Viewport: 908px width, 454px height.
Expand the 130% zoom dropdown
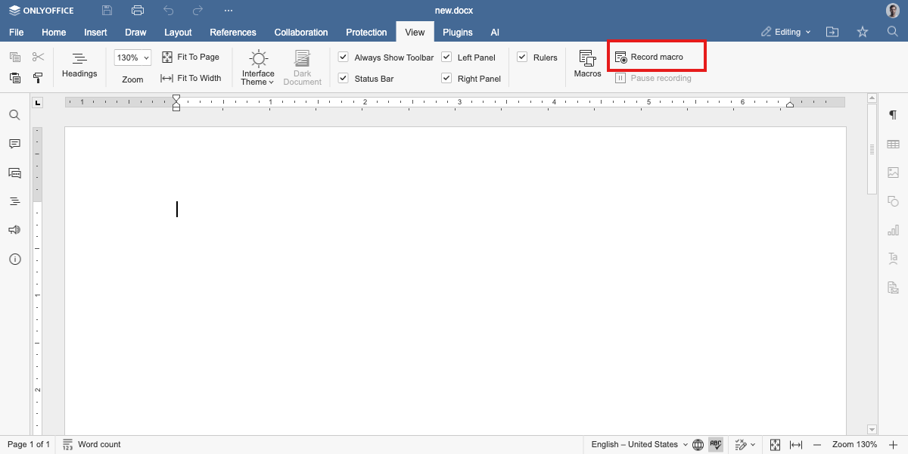click(132, 58)
